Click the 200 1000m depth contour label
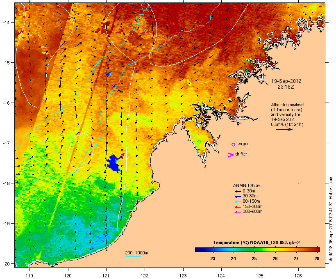 136,253
